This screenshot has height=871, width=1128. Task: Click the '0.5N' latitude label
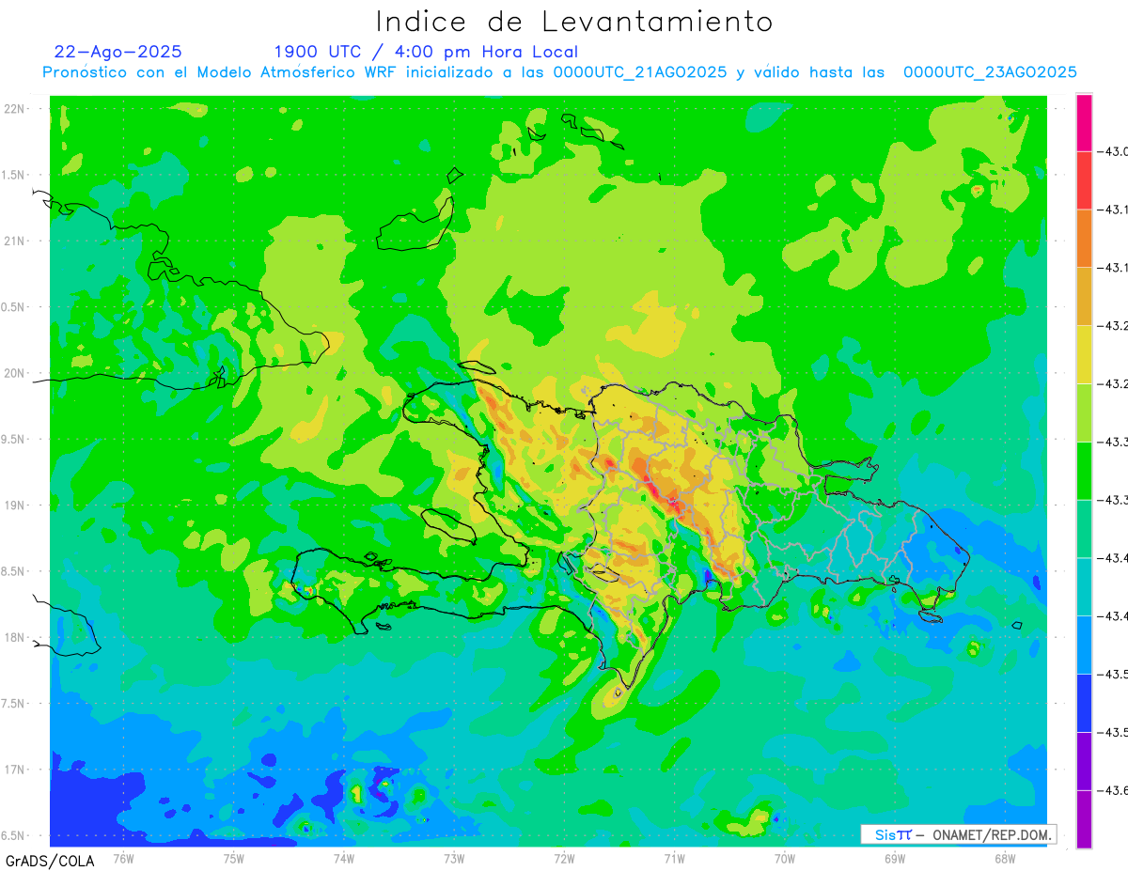[12, 307]
